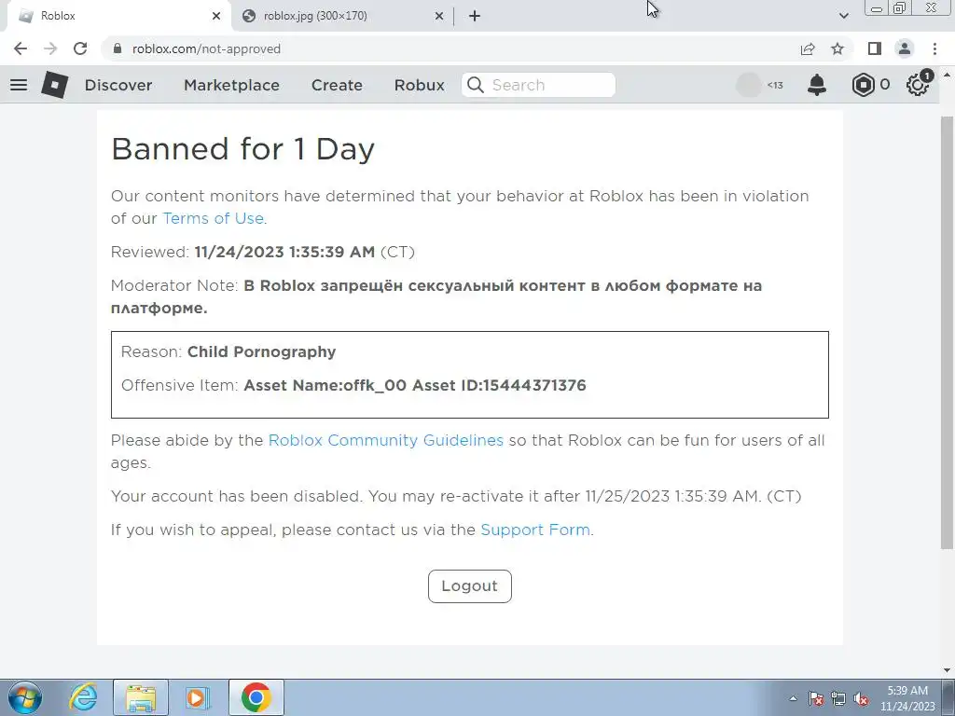Open the Support Form link

pos(535,530)
